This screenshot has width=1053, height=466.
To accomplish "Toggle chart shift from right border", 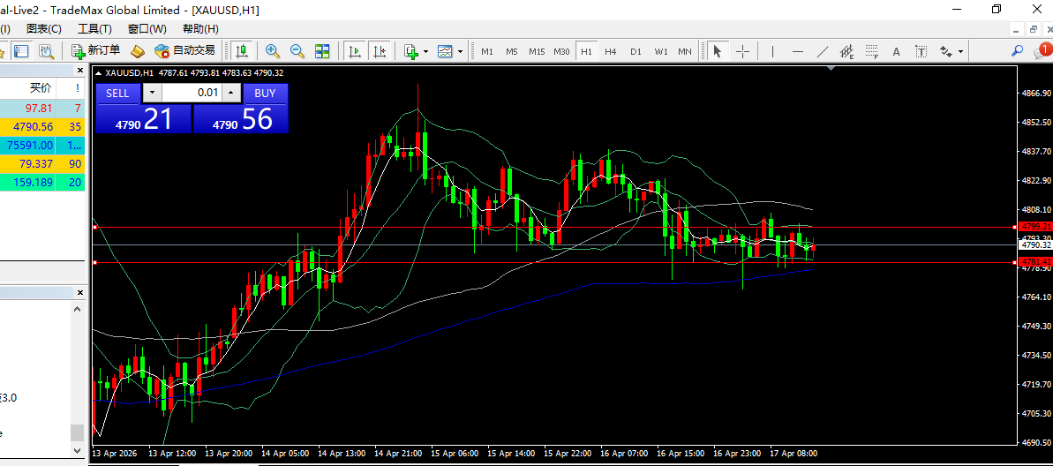I will point(380,51).
